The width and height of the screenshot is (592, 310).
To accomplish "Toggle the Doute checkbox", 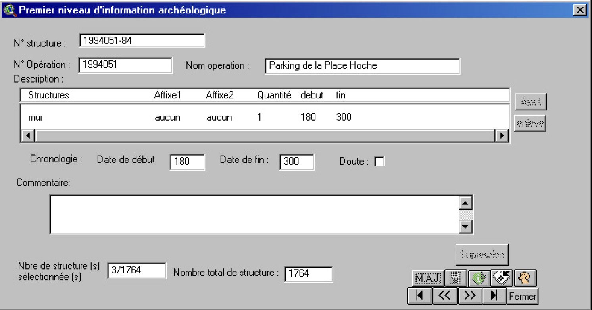I will click(380, 162).
